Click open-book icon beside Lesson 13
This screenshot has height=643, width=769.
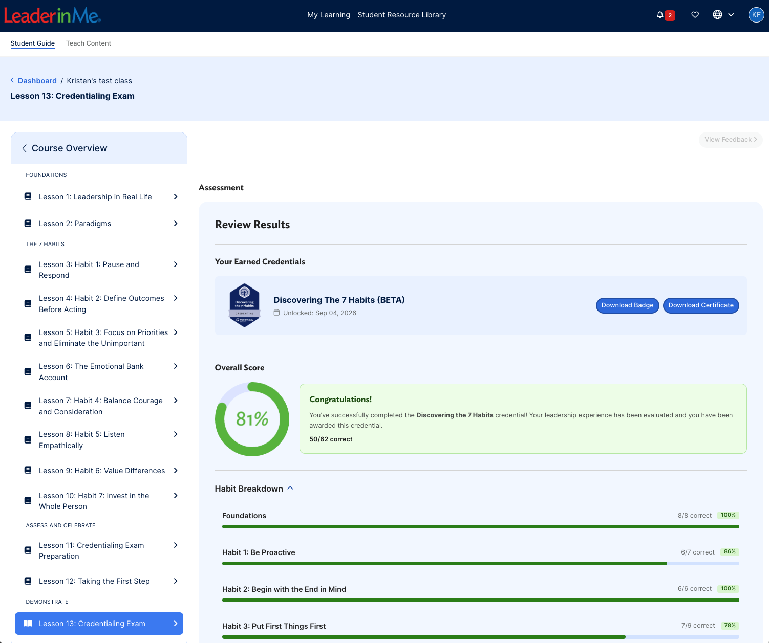click(x=28, y=623)
